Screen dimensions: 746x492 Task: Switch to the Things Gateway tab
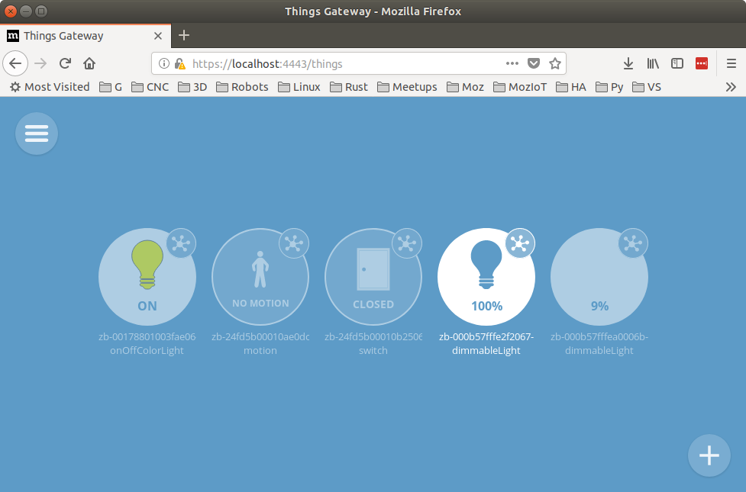click(x=86, y=36)
